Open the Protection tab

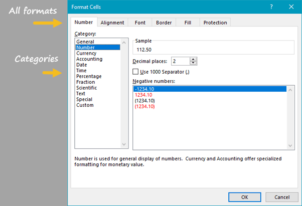[215, 23]
